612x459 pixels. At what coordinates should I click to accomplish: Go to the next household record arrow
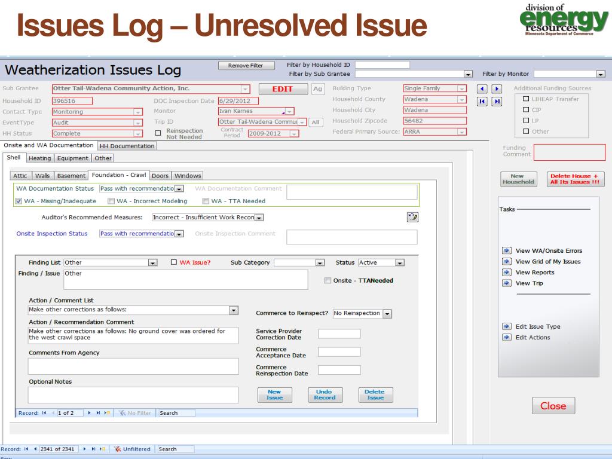coord(495,89)
